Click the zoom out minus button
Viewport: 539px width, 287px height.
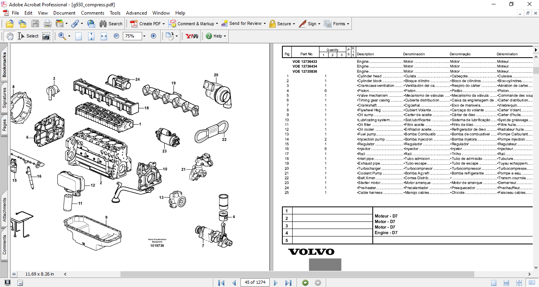[x=116, y=36]
